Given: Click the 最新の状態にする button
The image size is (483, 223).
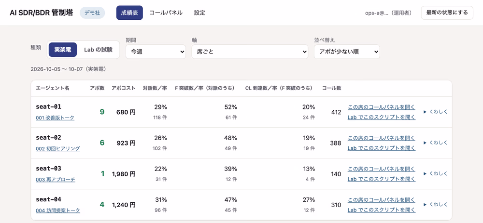Looking at the screenshot, I should tap(447, 13).
